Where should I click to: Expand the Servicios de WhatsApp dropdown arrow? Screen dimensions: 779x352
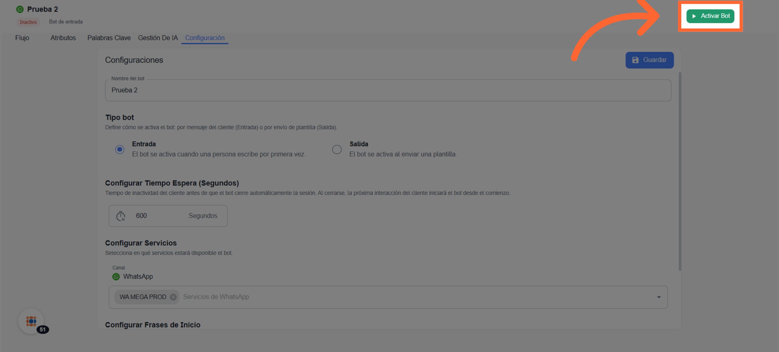click(659, 297)
